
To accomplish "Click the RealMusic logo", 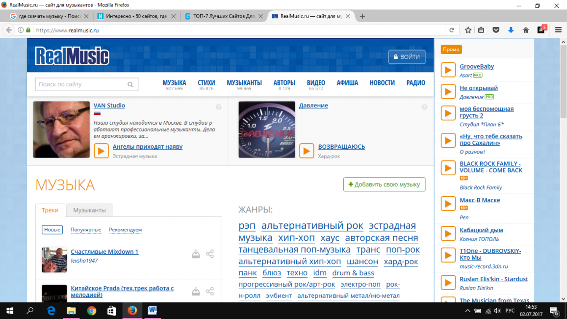I will pyautogui.click(x=72, y=56).
